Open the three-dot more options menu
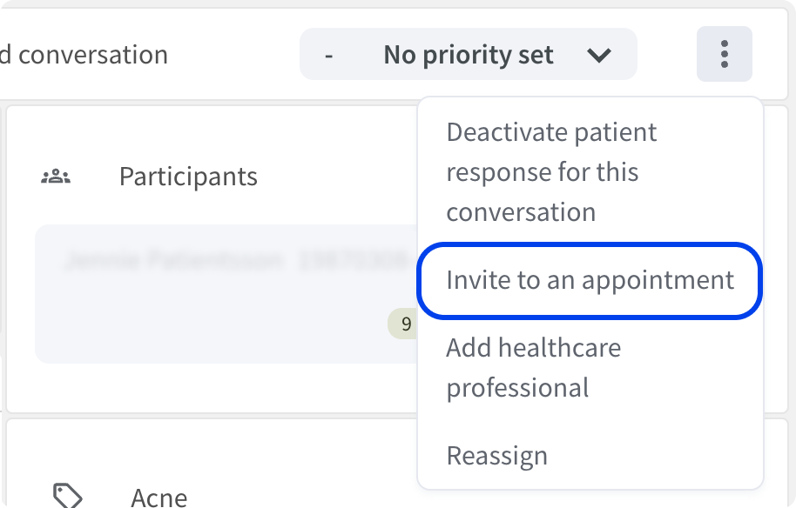This screenshot has width=796, height=508. 724,54
